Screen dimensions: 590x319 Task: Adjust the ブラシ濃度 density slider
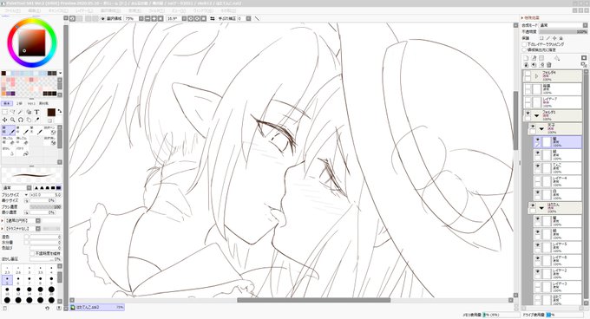click(45, 206)
